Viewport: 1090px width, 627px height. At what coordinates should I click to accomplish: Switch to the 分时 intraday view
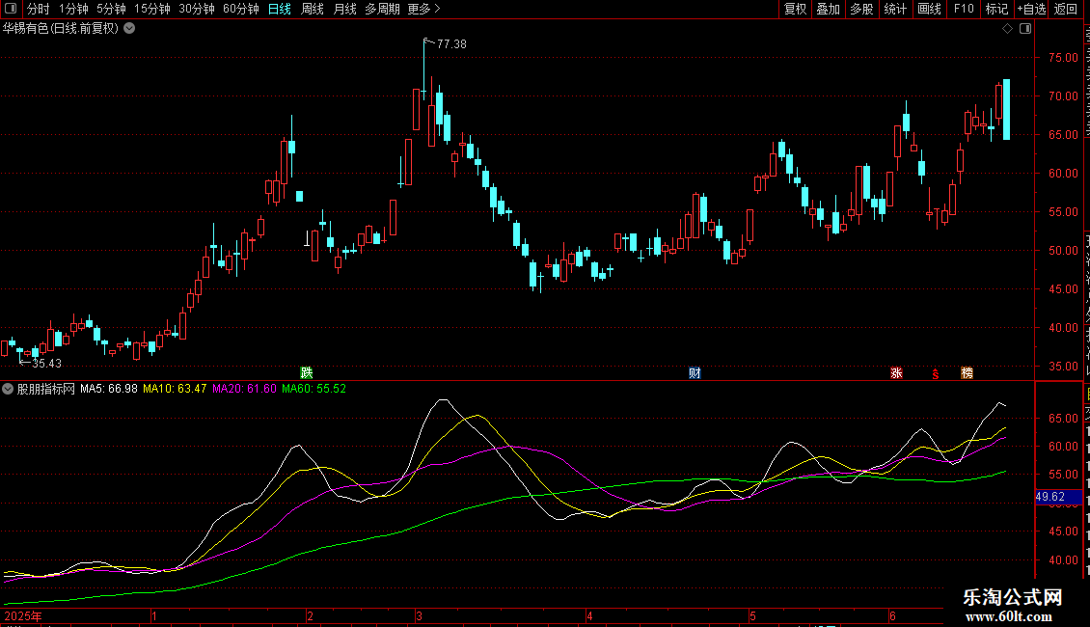tap(39, 9)
